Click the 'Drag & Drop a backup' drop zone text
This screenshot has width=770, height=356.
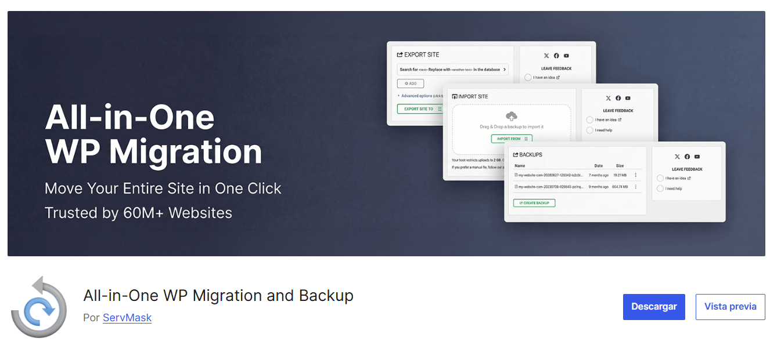(x=512, y=126)
